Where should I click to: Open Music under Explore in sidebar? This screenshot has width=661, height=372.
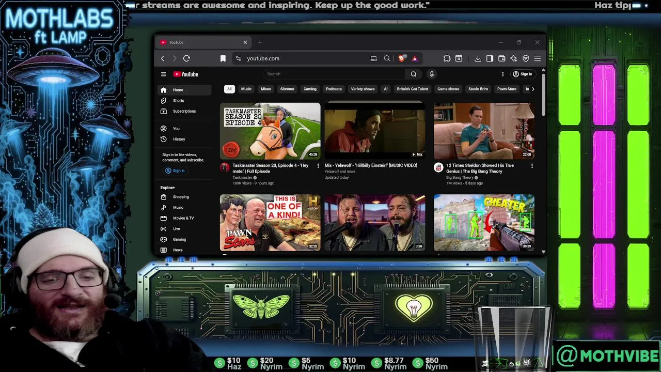pos(184,207)
